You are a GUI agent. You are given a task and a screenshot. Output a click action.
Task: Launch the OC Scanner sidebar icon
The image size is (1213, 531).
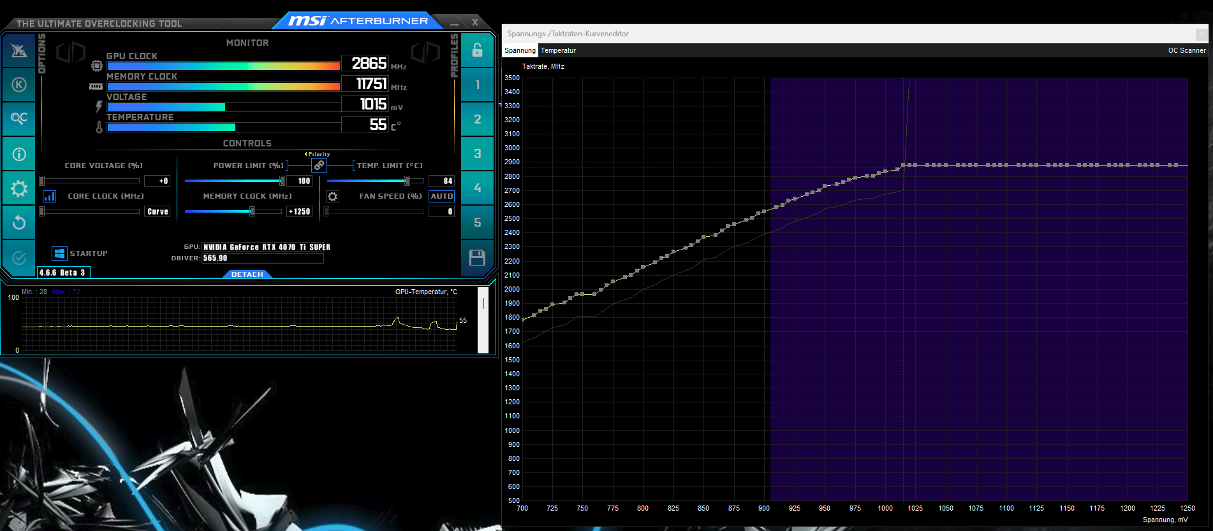(x=18, y=118)
